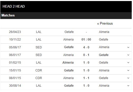
Task: Click the CDR competition label for 15/01/15
Action: (x=39, y=70)
